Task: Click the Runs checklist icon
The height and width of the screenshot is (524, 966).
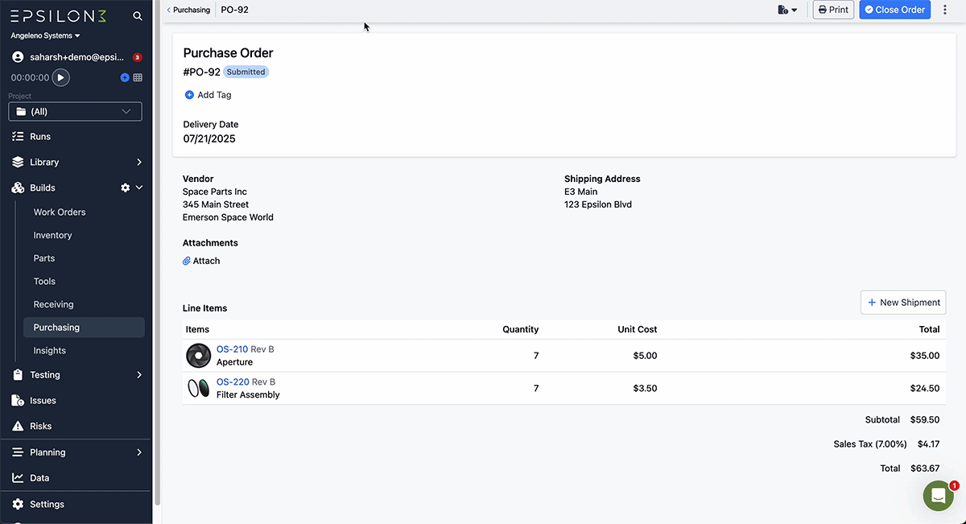Action: pos(18,137)
